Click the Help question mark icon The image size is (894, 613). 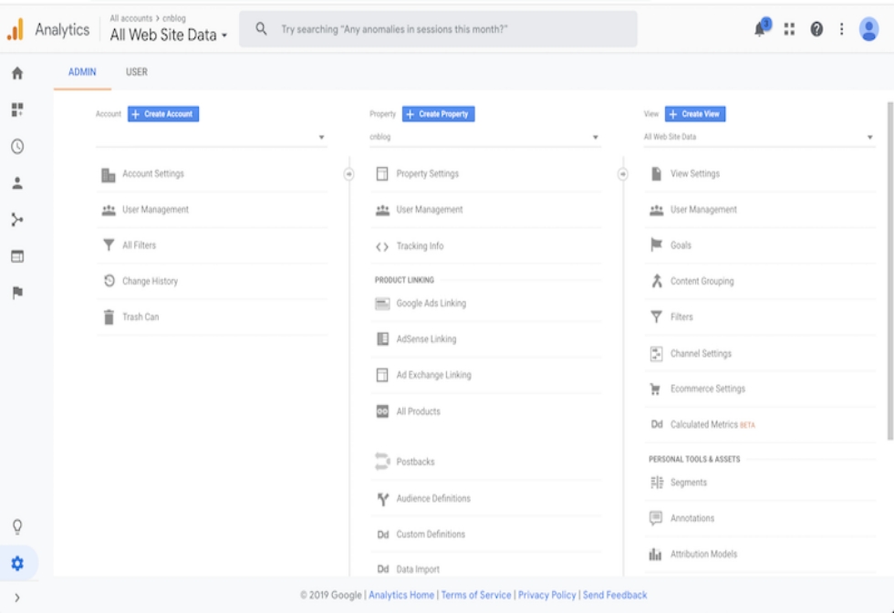[x=816, y=29]
